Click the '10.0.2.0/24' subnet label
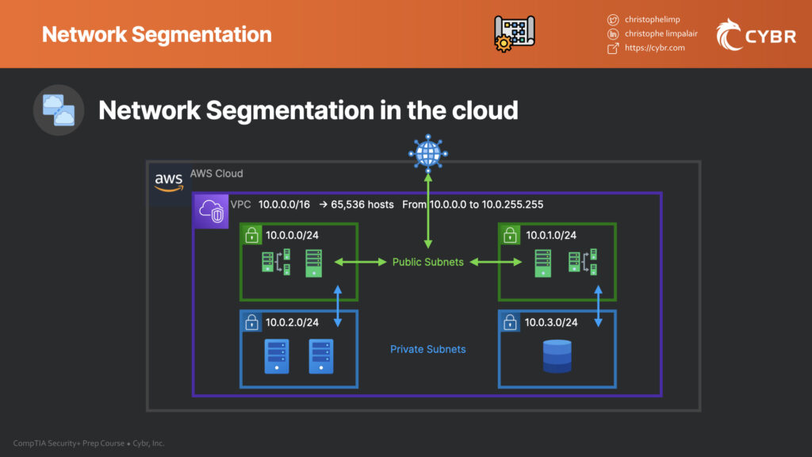Viewport: 812px width, 457px height. tap(292, 322)
